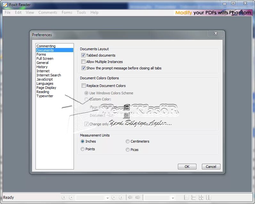Toggle Tabbed documents checkbox
255x204 pixels.
(x=83, y=55)
